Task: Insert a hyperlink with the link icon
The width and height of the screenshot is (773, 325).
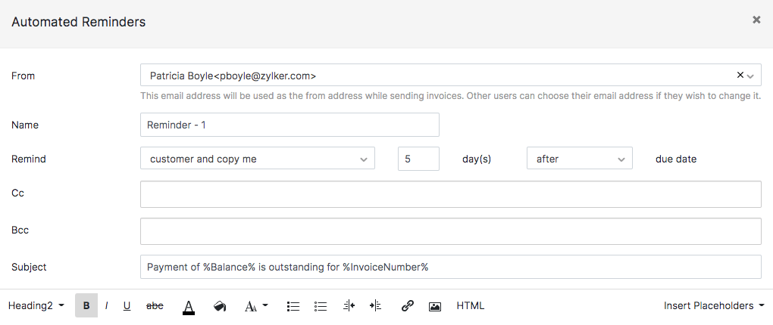Action: tap(407, 306)
